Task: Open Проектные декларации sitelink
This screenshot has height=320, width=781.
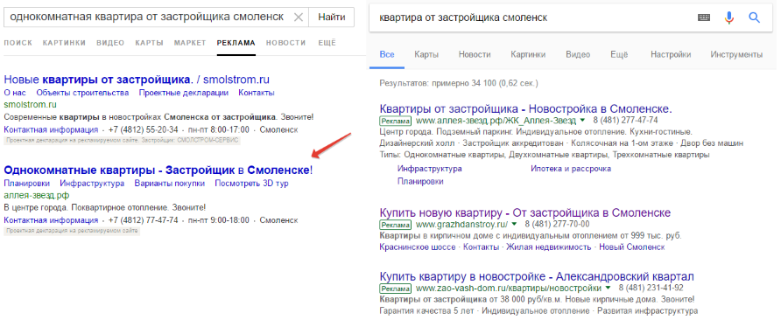Action: click(184, 93)
